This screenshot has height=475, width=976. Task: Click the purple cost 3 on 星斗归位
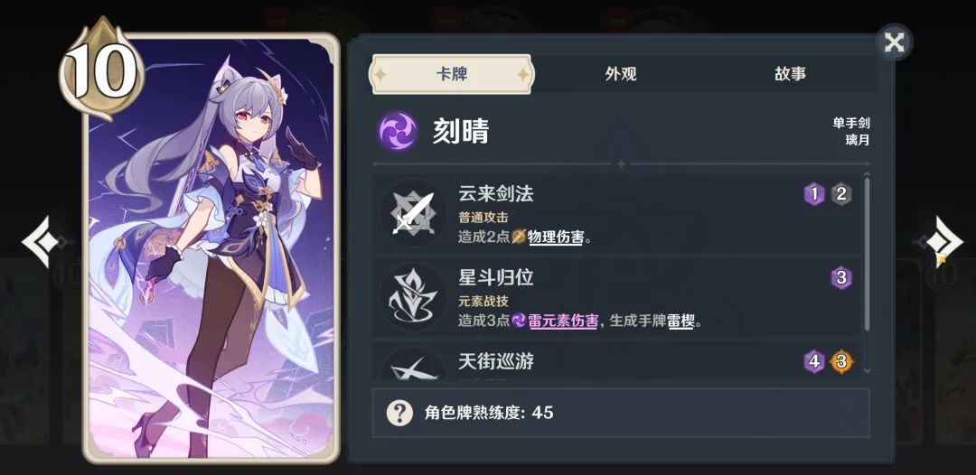point(841,278)
